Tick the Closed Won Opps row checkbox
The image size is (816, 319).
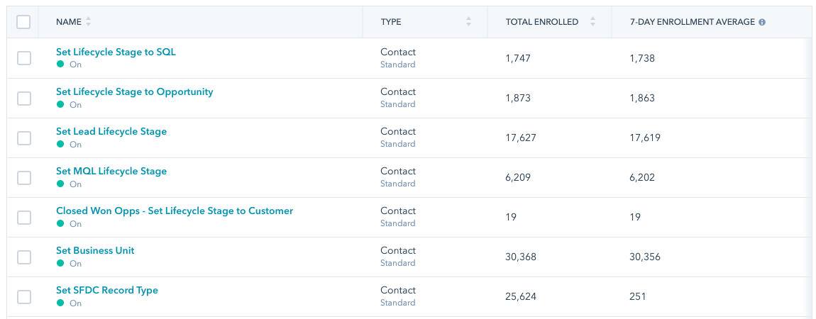tap(24, 217)
